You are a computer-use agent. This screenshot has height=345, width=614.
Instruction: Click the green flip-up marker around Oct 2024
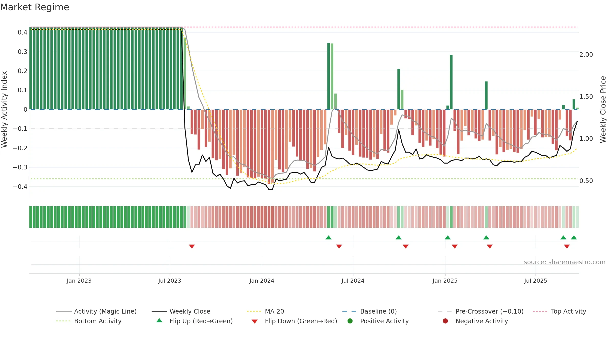(x=399, y=237)
